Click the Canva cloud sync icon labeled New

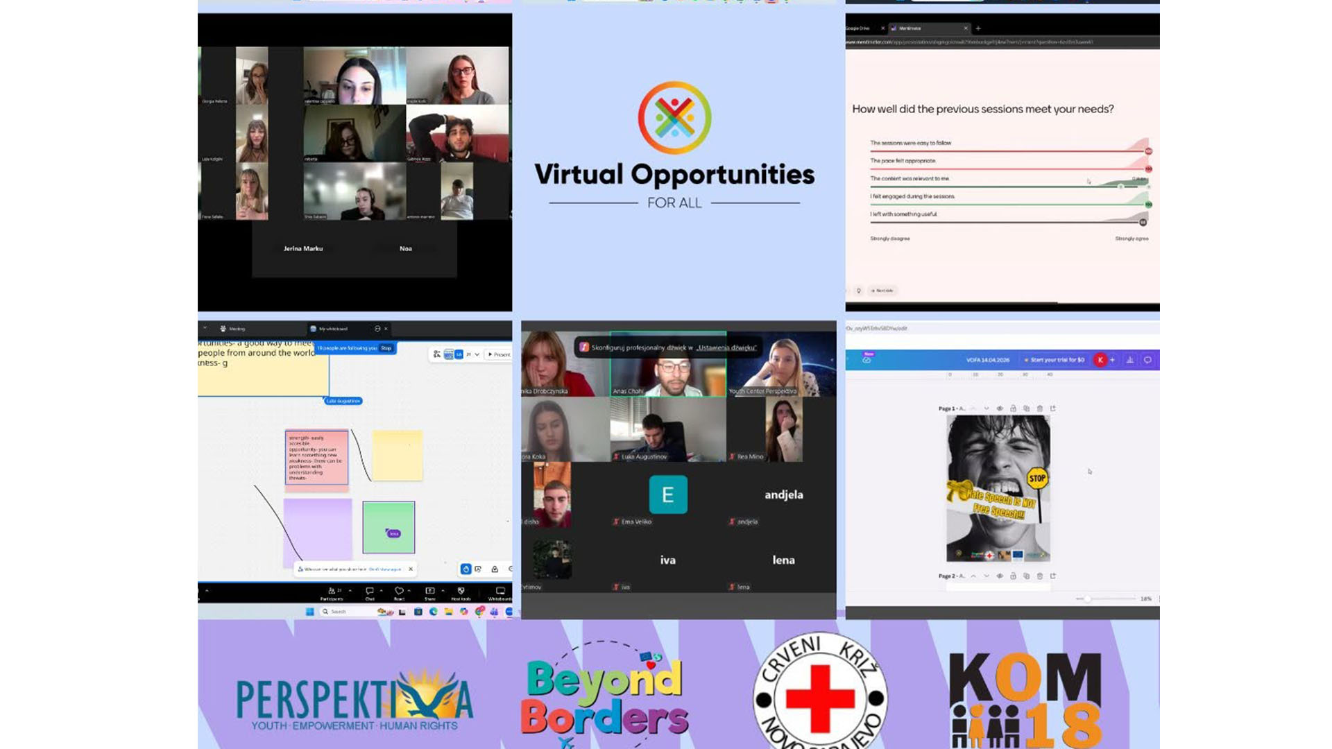[x=867, y=359]
